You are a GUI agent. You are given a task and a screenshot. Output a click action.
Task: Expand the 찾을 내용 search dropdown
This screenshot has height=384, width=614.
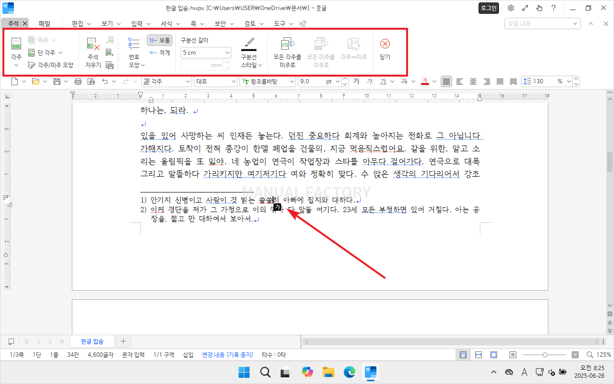click(575, 23)
